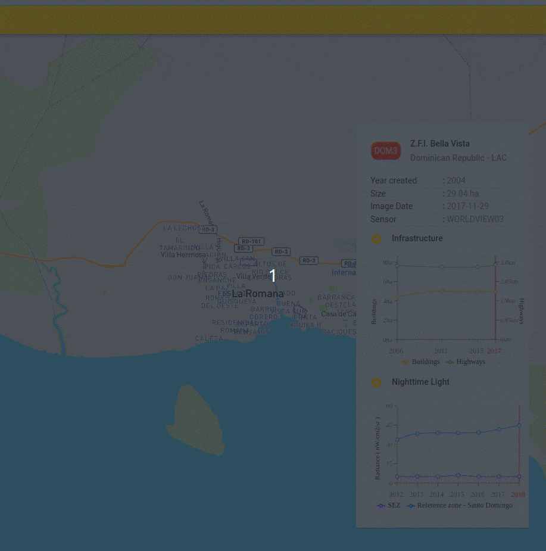Click the red DOM3 zone badge
Viewport: 546px width, 551px height.
[385, 151]
